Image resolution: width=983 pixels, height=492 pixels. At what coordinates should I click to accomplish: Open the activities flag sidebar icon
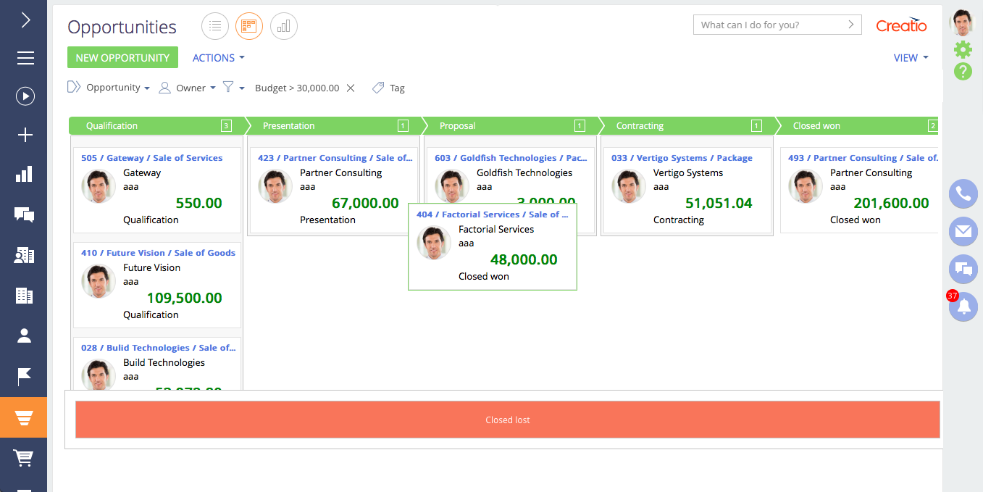(25, 376)
